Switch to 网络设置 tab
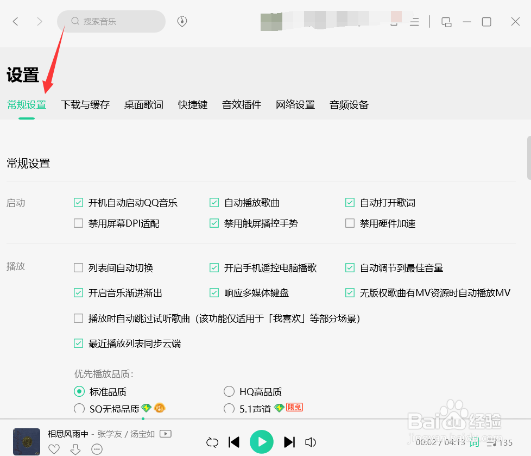This screenshot has width=531, height=456. (295, 105)
